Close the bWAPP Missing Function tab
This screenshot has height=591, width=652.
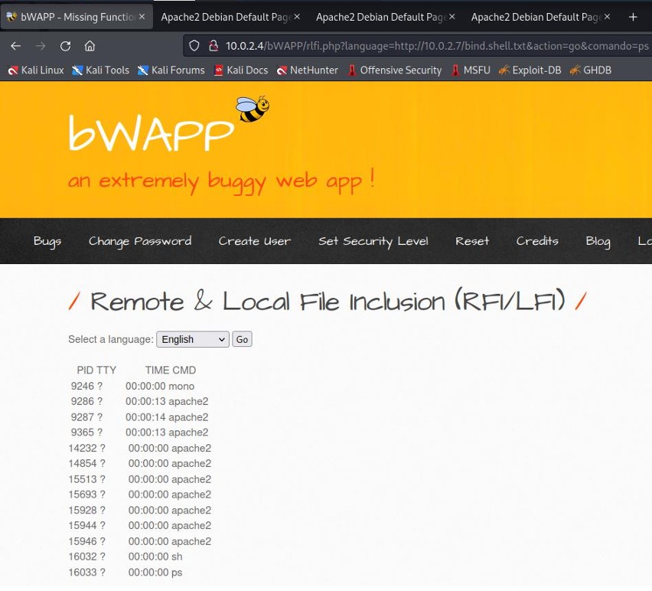click(x=142, y=17)
